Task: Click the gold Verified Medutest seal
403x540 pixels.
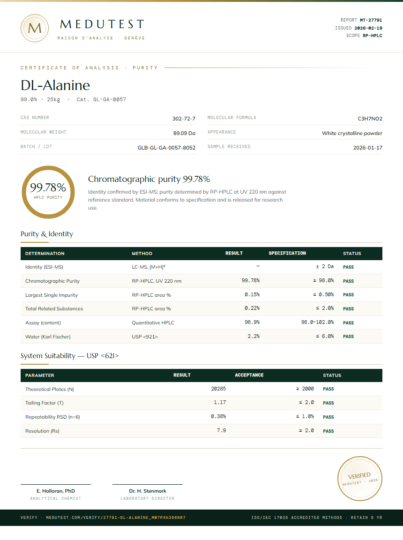Action: 359,478
